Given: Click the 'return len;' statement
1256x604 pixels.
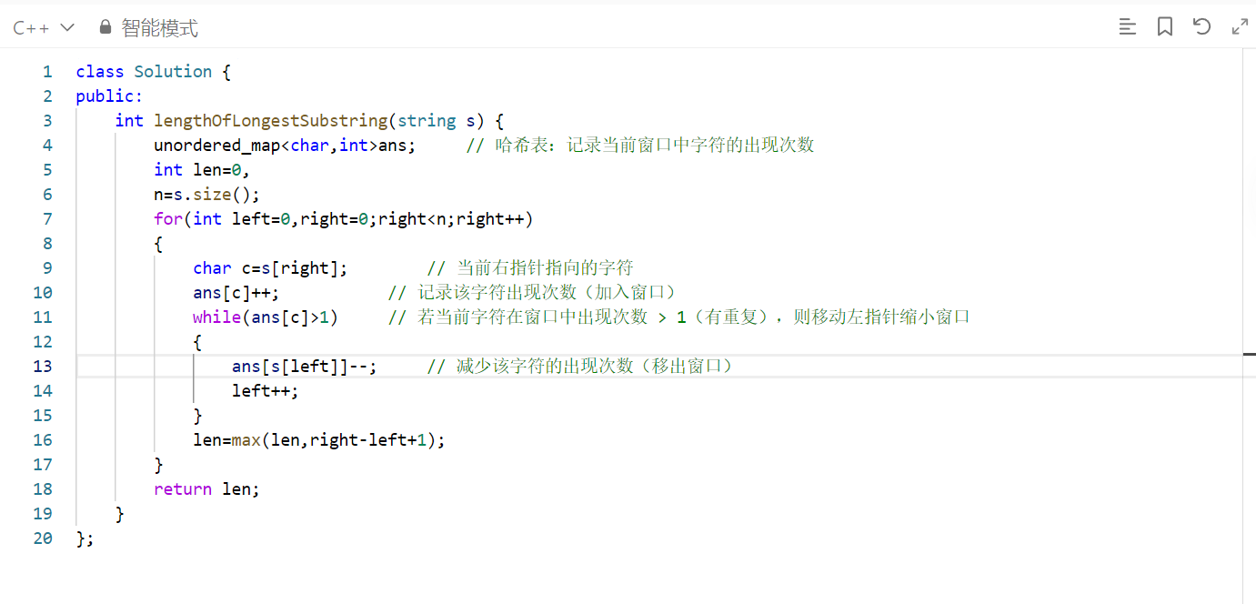Looking at the screenshot, I should point(207,489).
